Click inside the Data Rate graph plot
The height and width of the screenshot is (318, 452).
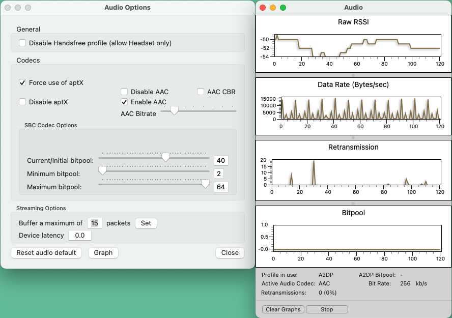361,108
